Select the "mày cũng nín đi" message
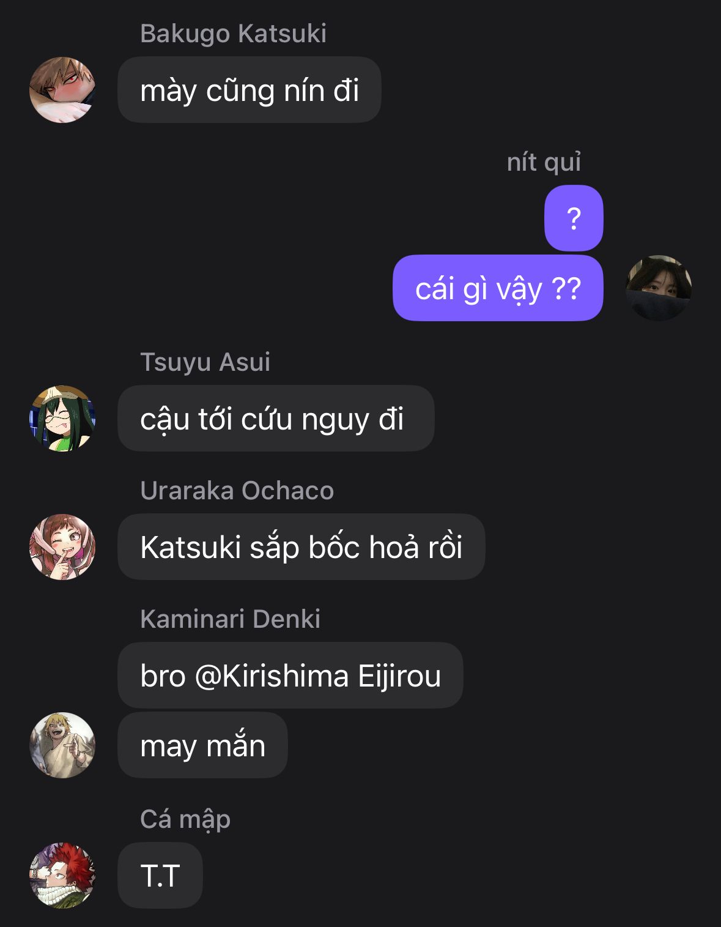This screenshot has height=927, width=721. tap(250, 90)
